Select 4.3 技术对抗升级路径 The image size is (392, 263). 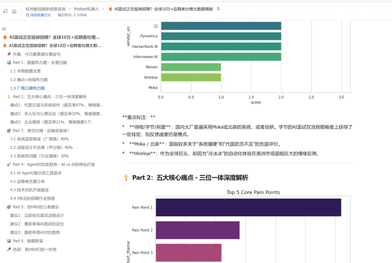pyautogui.click(x=29, y=190)
